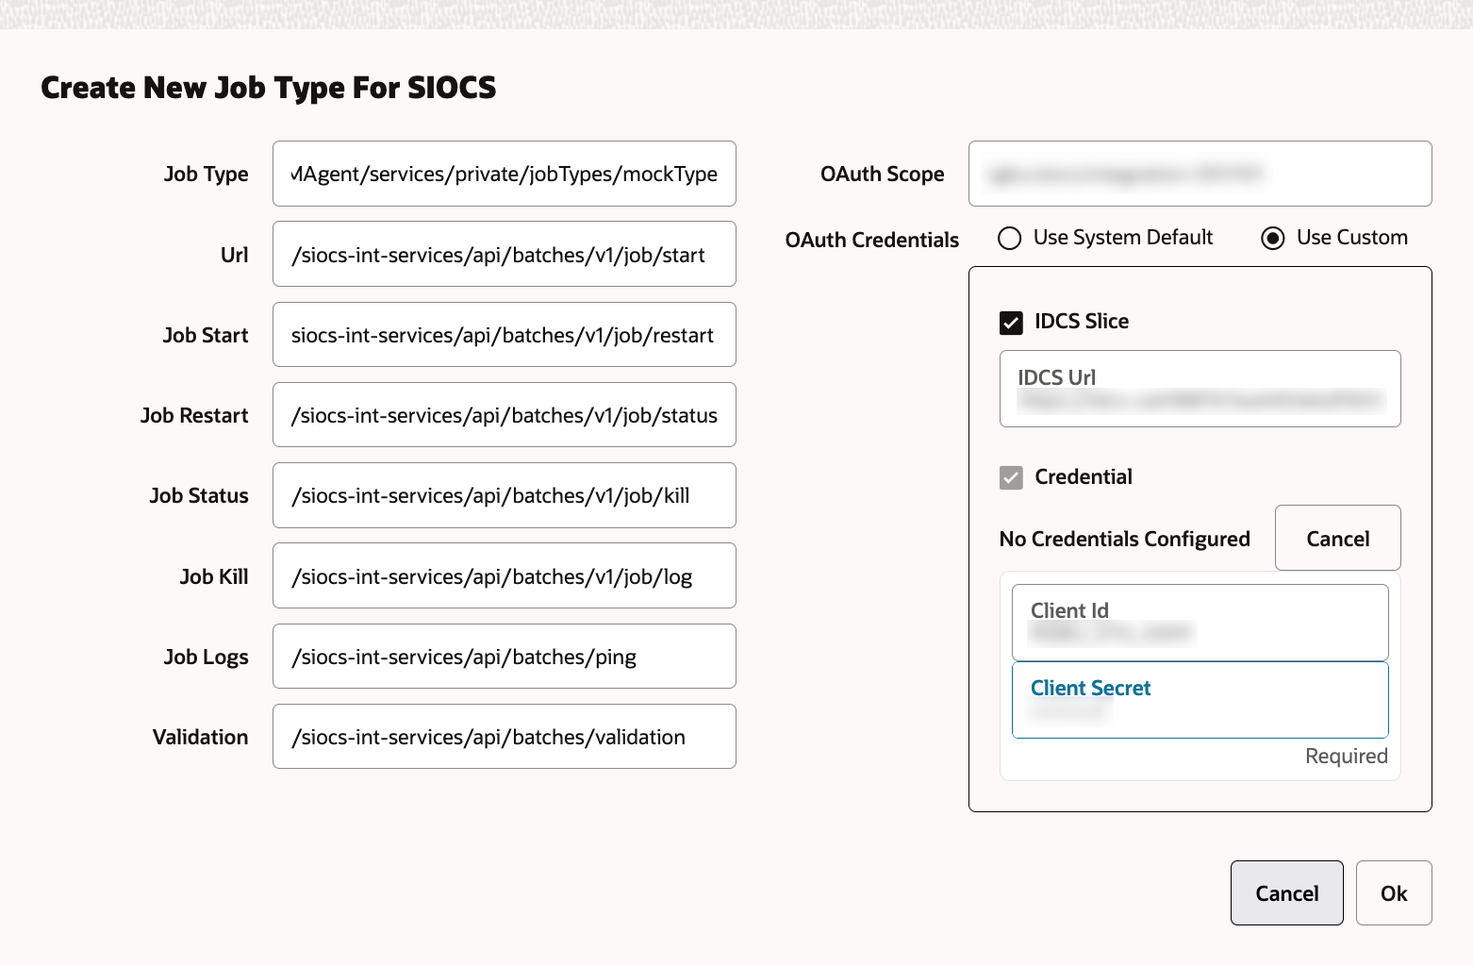Image resolution: width=1473 pixels, height=966 pixels.
Task: Toggle the IDCS Slice checkbox
Action: 1011,323
